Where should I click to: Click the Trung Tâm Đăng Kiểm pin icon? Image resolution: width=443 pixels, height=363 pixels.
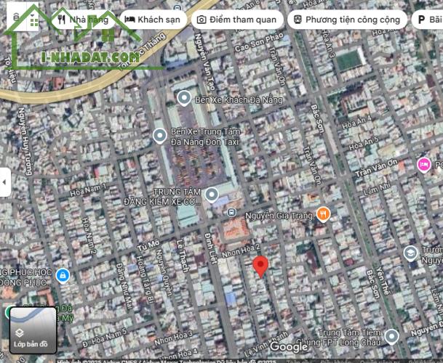tap(212, 195)
